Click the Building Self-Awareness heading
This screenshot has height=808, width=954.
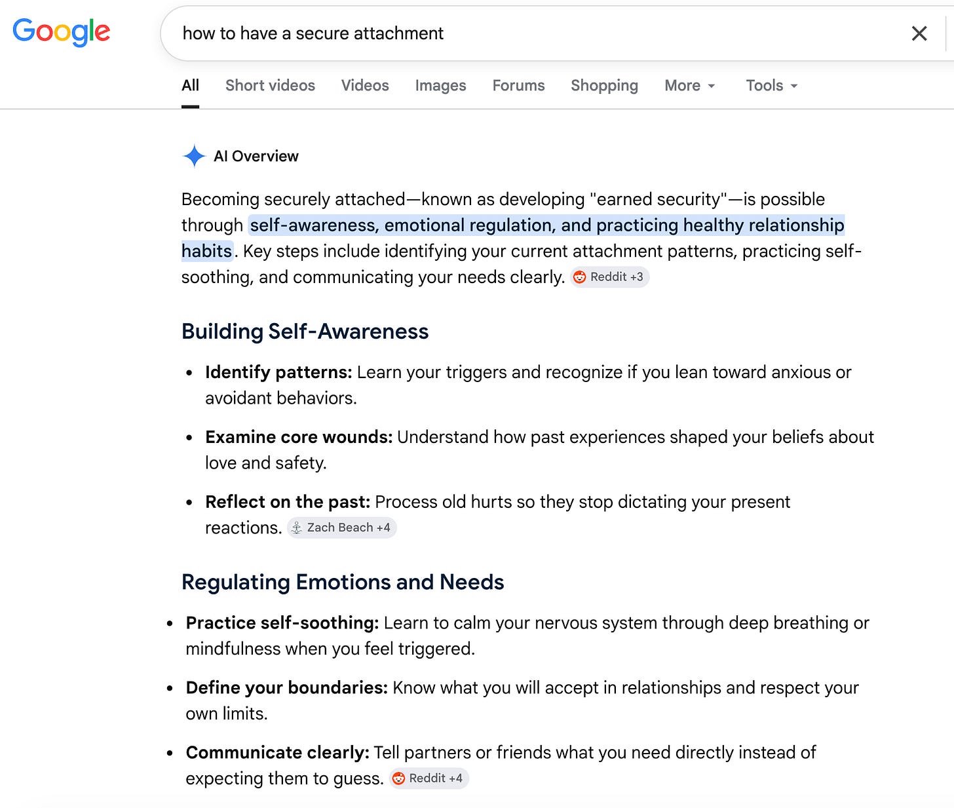click(x=305, y=332)
